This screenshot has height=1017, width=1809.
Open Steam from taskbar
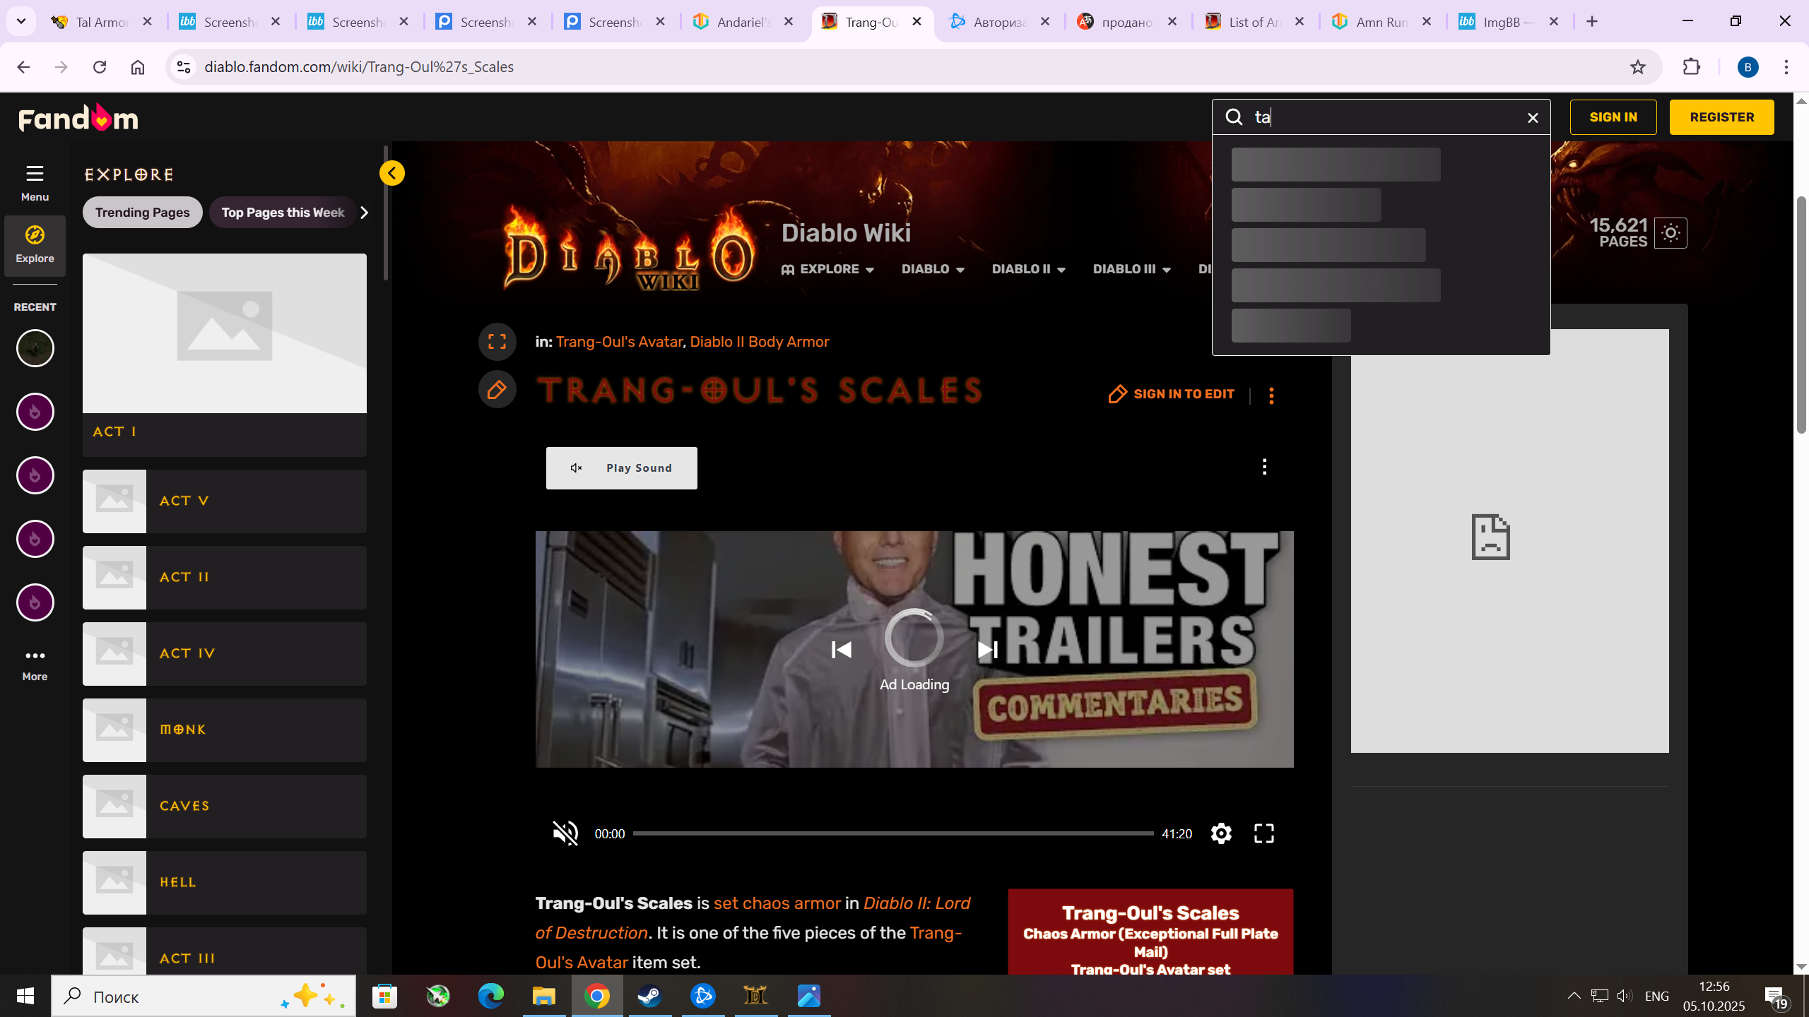click(649, 997)
